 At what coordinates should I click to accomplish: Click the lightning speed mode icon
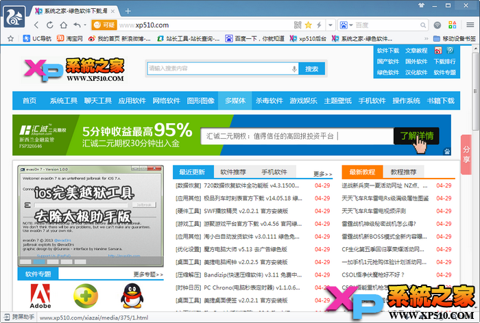319,25
